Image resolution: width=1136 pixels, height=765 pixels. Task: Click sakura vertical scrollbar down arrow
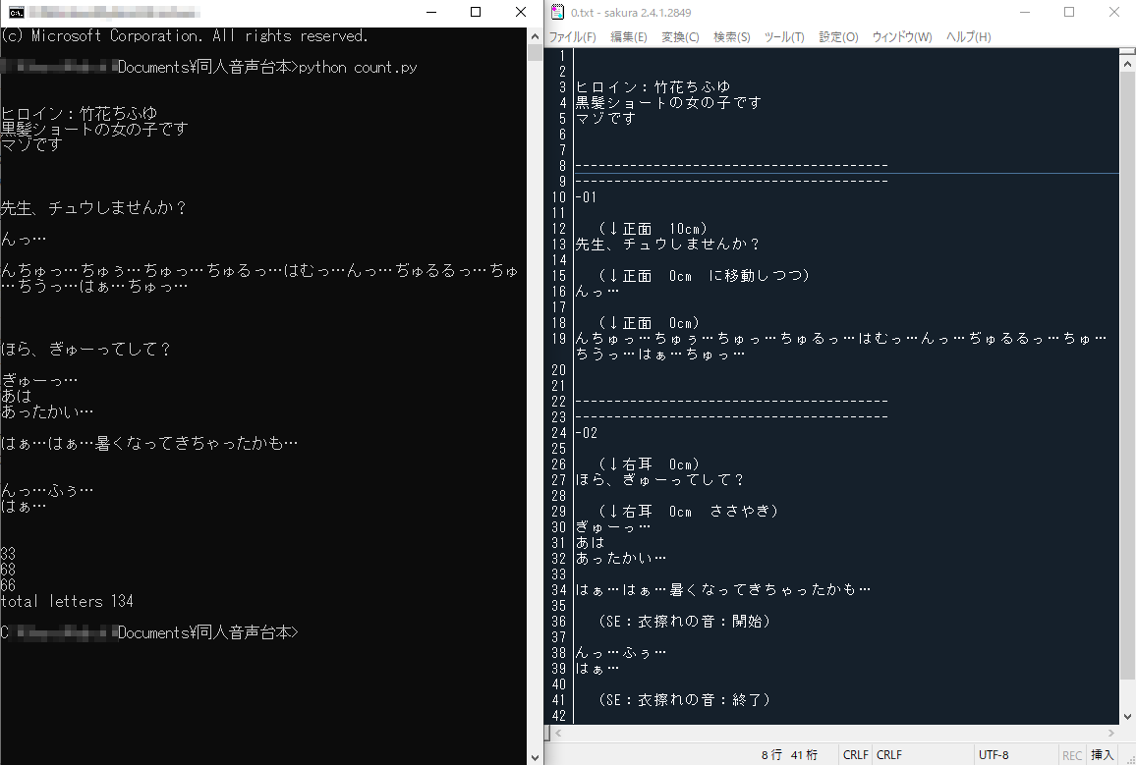tap(1127, 717)
